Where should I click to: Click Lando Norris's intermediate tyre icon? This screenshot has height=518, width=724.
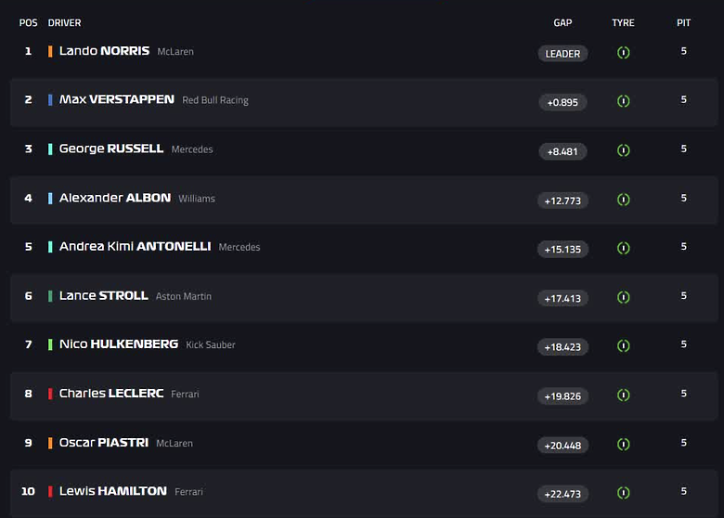click(x=624, y=53)
